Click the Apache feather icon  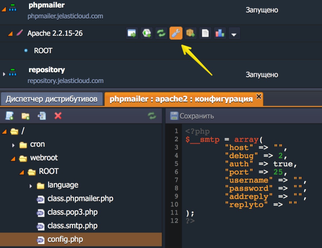(20, 33)
